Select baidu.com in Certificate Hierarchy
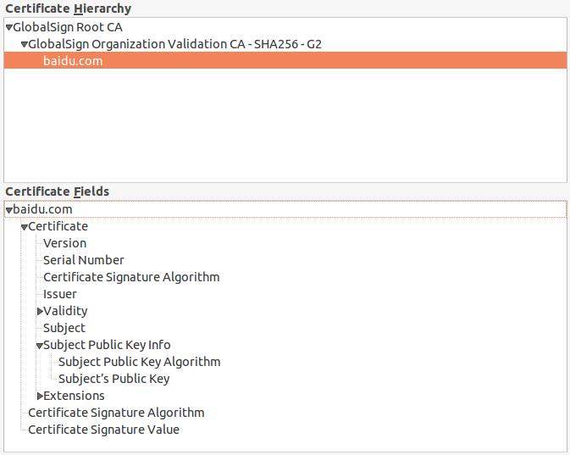 [73, 61]
